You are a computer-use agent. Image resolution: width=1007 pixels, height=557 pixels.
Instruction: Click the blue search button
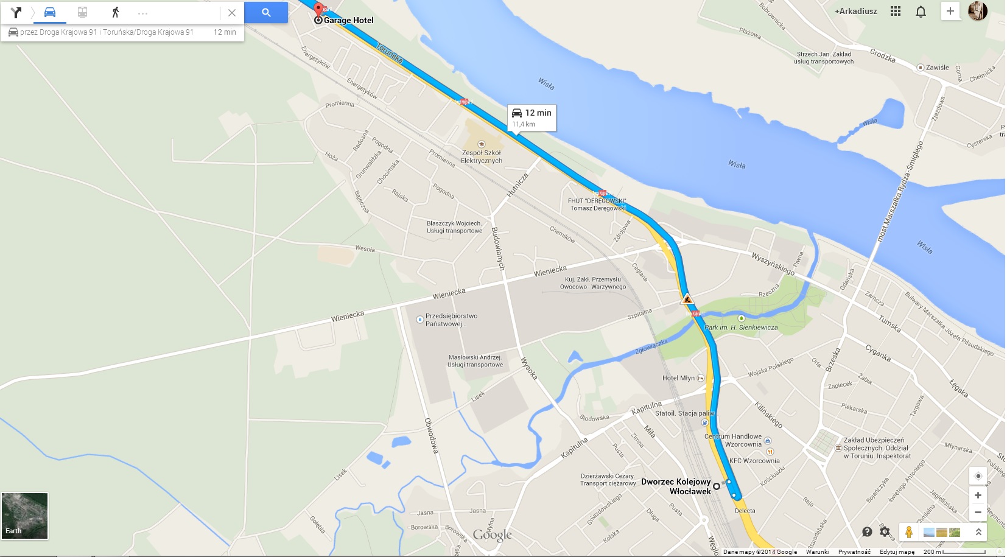point(266,12)
